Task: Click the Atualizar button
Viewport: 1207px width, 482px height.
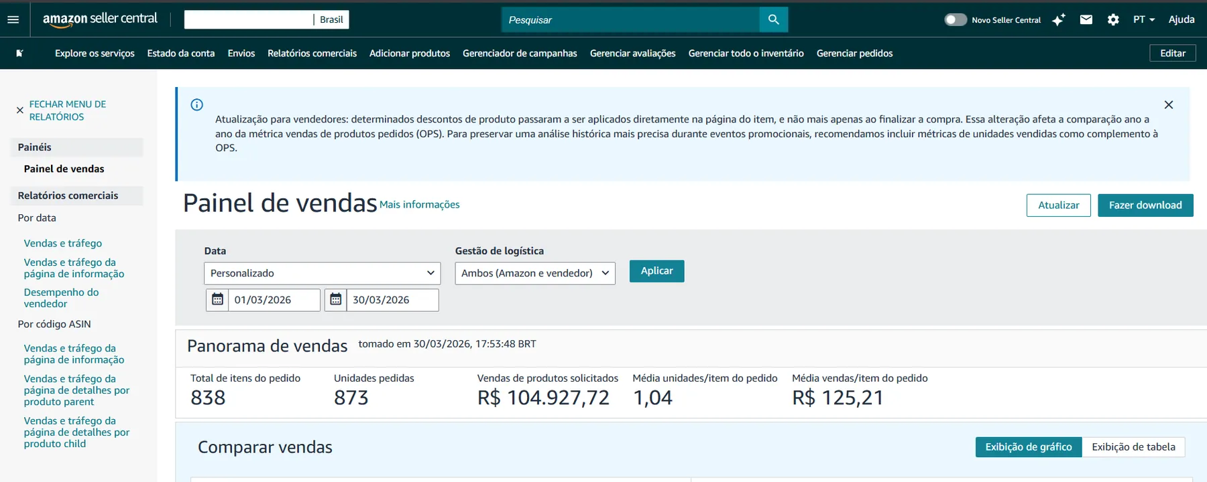Action: pyautogui.click(x=1059, y=205)
